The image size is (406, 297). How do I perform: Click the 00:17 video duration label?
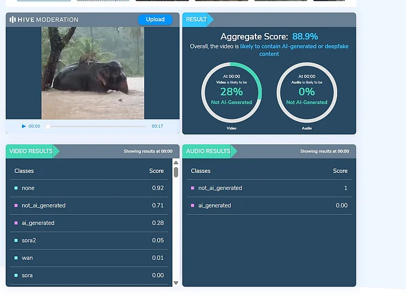tap(157, 126)
